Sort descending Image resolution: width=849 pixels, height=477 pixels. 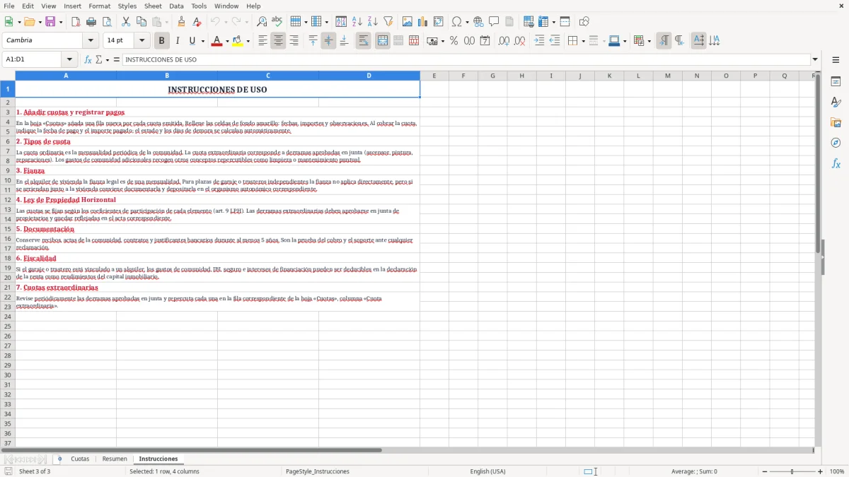[x=372, y=22]
